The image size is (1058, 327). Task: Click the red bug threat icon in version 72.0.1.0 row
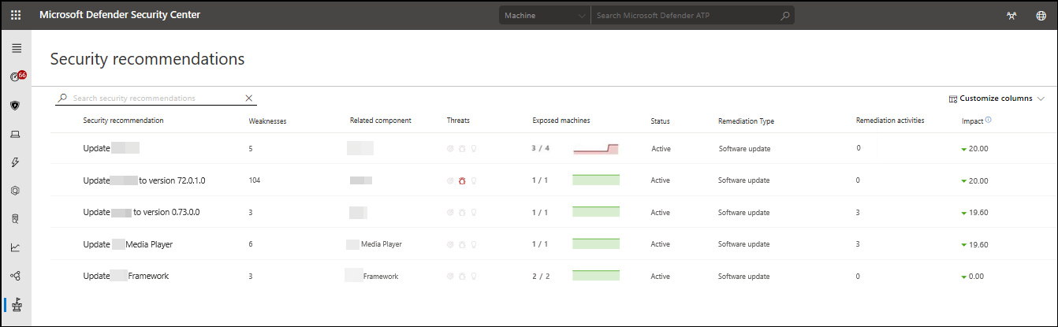[462, 180]
